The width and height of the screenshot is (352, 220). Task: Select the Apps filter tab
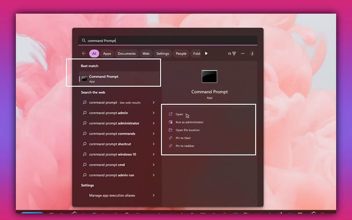tap(107, 54)
